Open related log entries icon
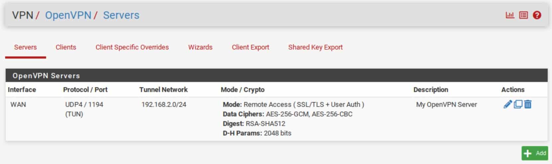 [x=523, y=15]
